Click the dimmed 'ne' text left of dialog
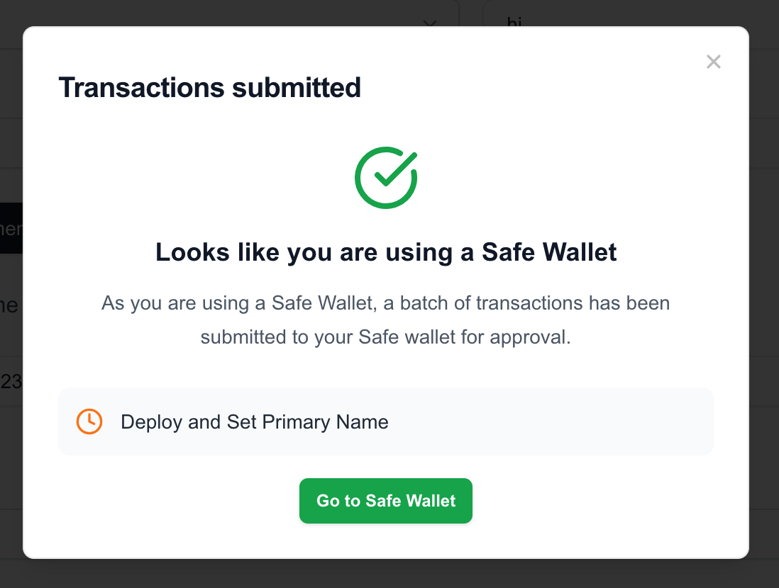 [10, 305]
